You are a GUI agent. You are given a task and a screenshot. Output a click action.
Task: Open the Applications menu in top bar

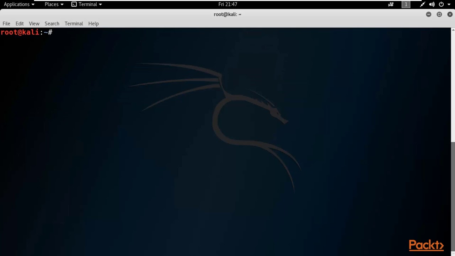pyautogui.click(x=19, y=4)
